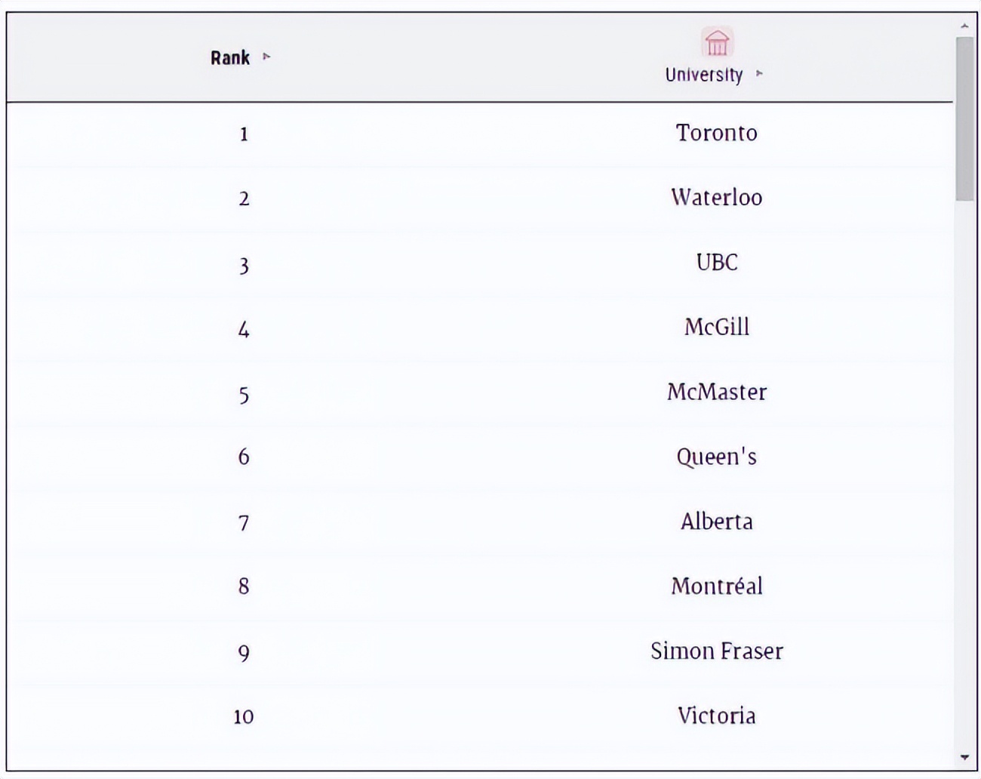
Task: Select the Toronto university row
Action: tap(716, 133)
